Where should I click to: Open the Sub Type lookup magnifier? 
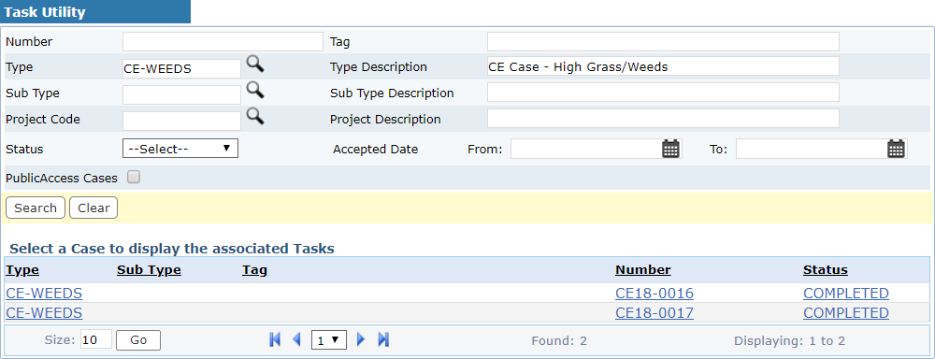pos(255,90)
